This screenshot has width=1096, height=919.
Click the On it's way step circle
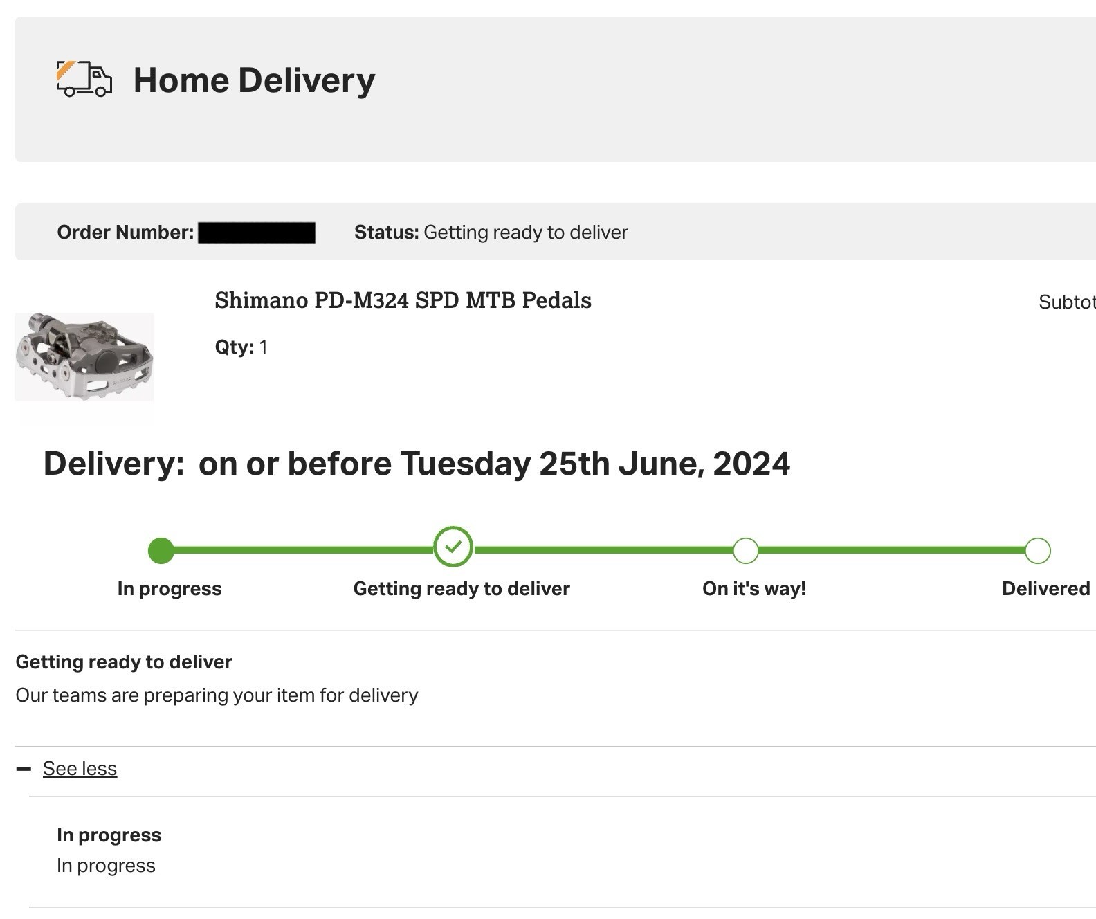[x=745, y=551]
